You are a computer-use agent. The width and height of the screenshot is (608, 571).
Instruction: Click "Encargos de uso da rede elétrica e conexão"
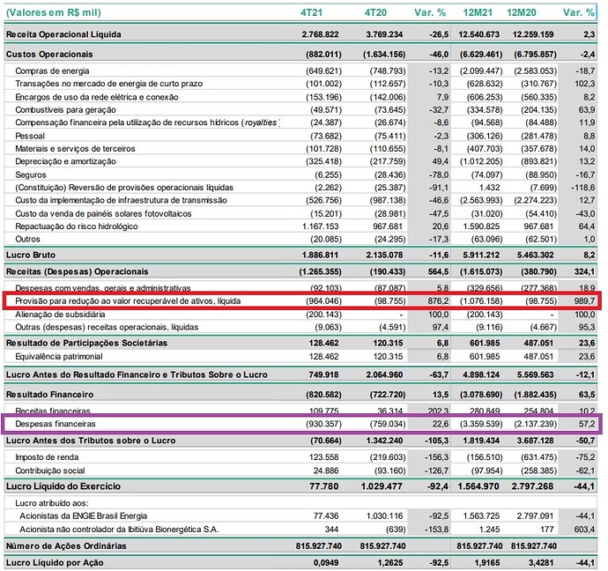(97, 97)
